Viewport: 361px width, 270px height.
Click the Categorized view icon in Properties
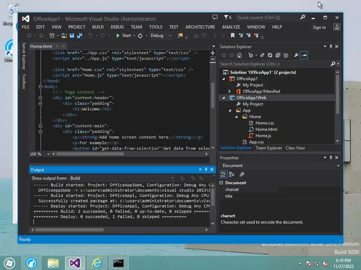(x=223, y=174)
